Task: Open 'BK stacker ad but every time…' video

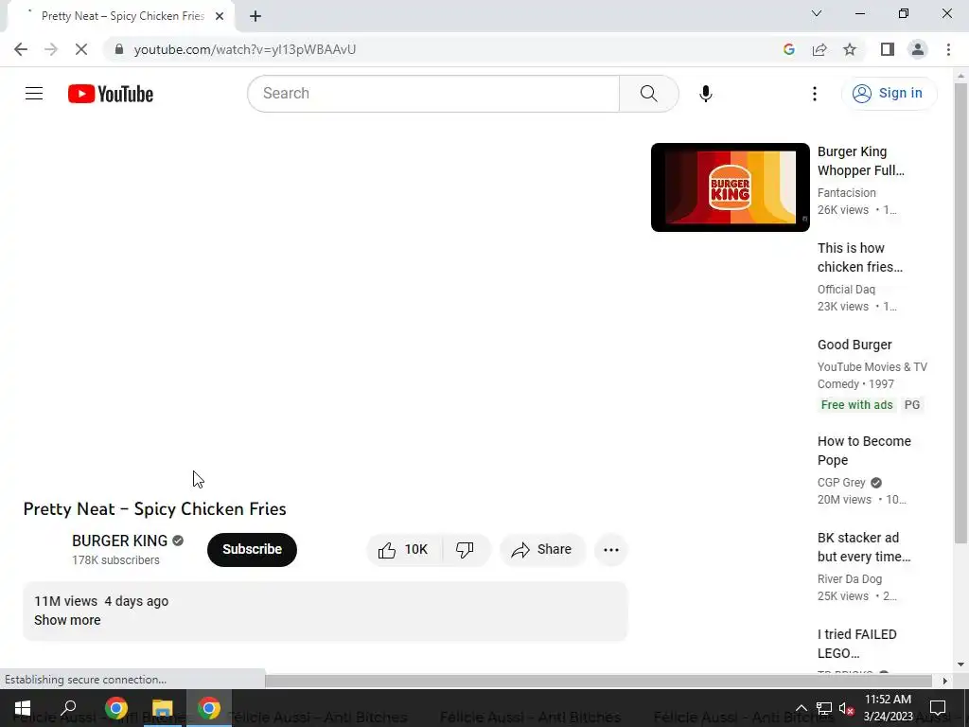Action: pyautogui.click(x=864, y=547)
